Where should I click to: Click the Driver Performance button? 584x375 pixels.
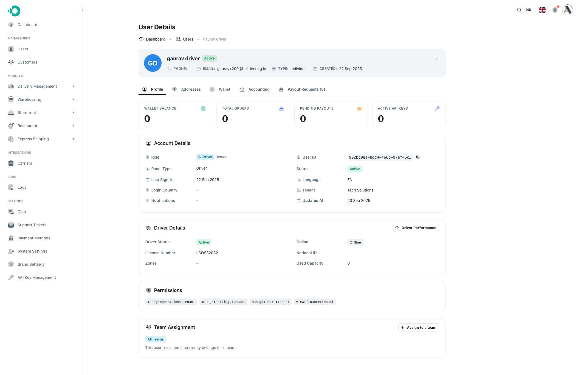click(416, 228)
